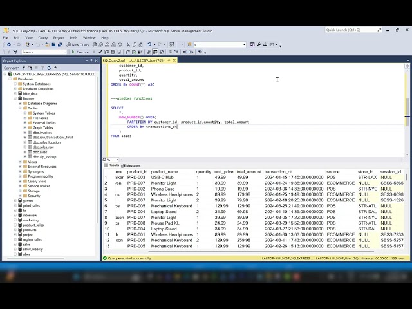412x309 pixels.
Task: Open the Connect dropdown in Object Explorer
Action: (x=12, y=68)
